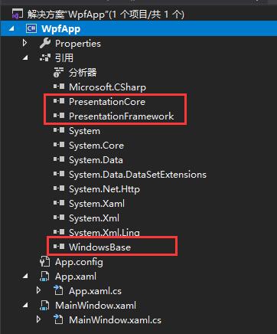The width and height of the screenshot is (277, 334).
Task: Collapse the 引用 references node
Action: coord(25,57)
